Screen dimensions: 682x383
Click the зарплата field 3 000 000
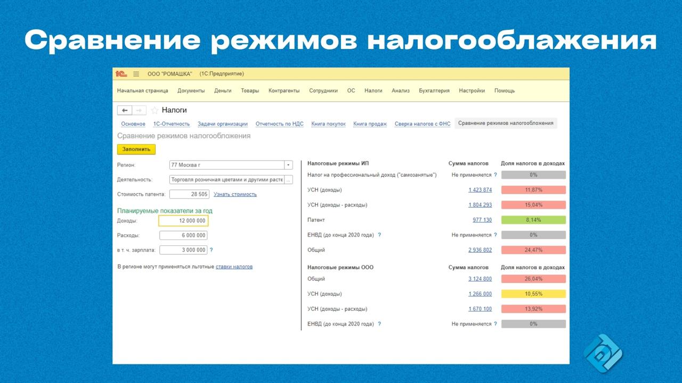pos(183,250)
